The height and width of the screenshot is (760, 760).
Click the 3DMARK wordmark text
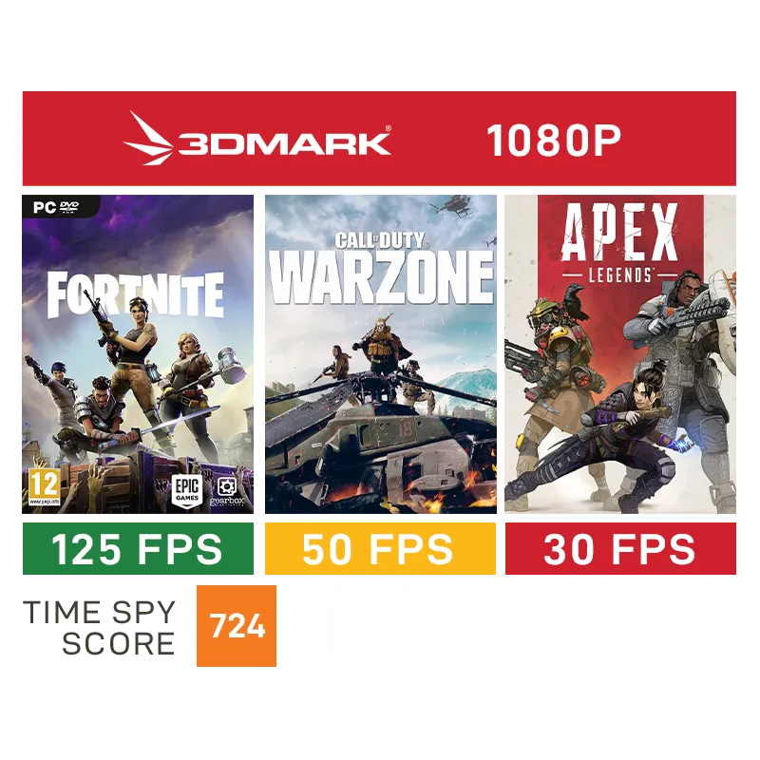(284, 142)
